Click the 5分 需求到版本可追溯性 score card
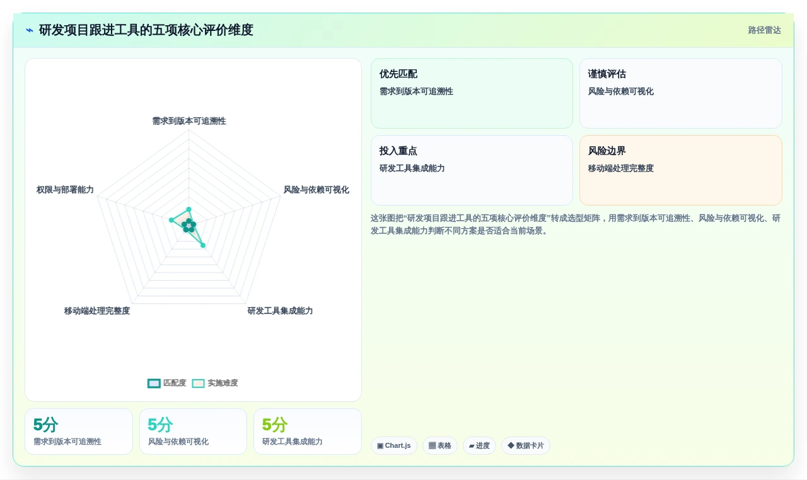Viewport: 807px width, 480px height. coord(79,431)
